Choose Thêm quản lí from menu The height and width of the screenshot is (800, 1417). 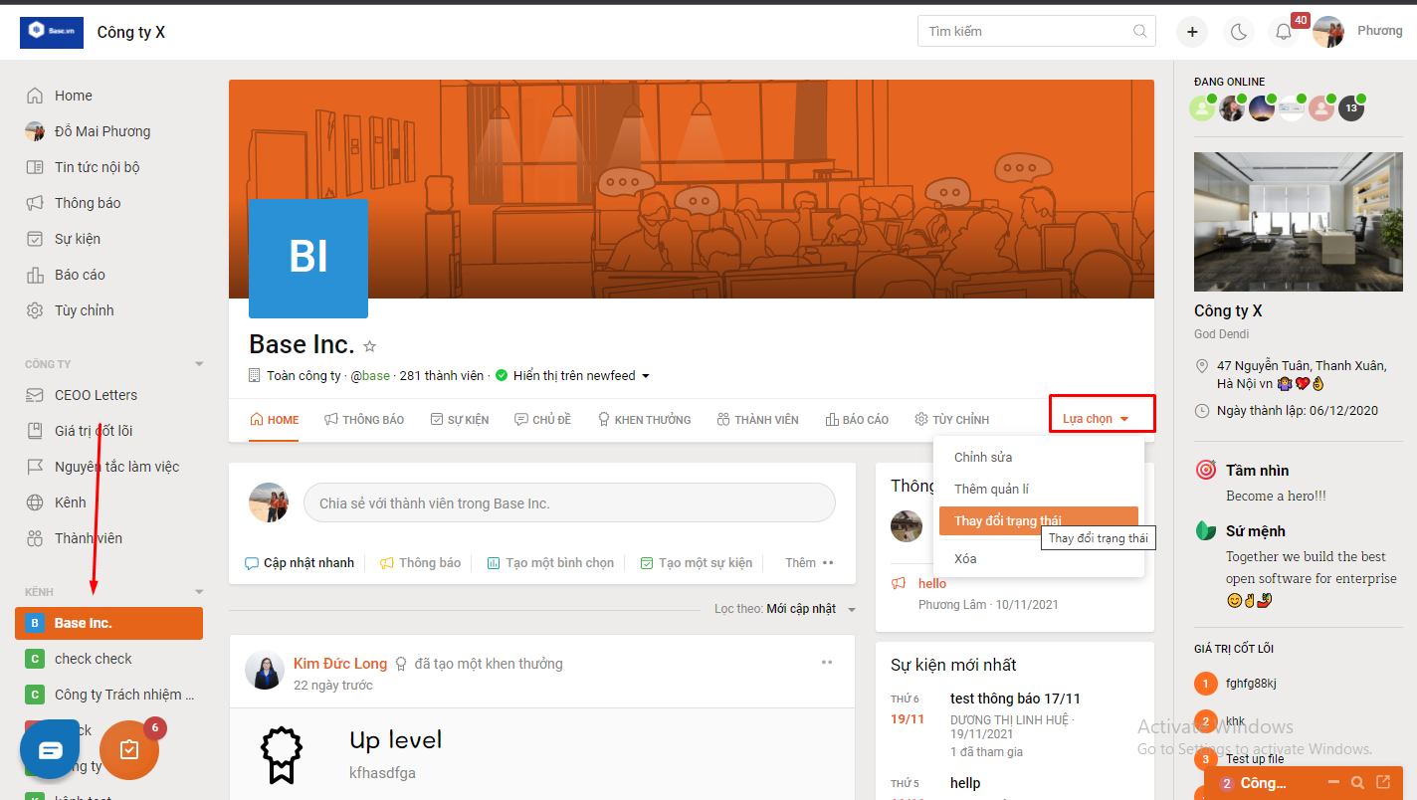(x=1039, y=490)
